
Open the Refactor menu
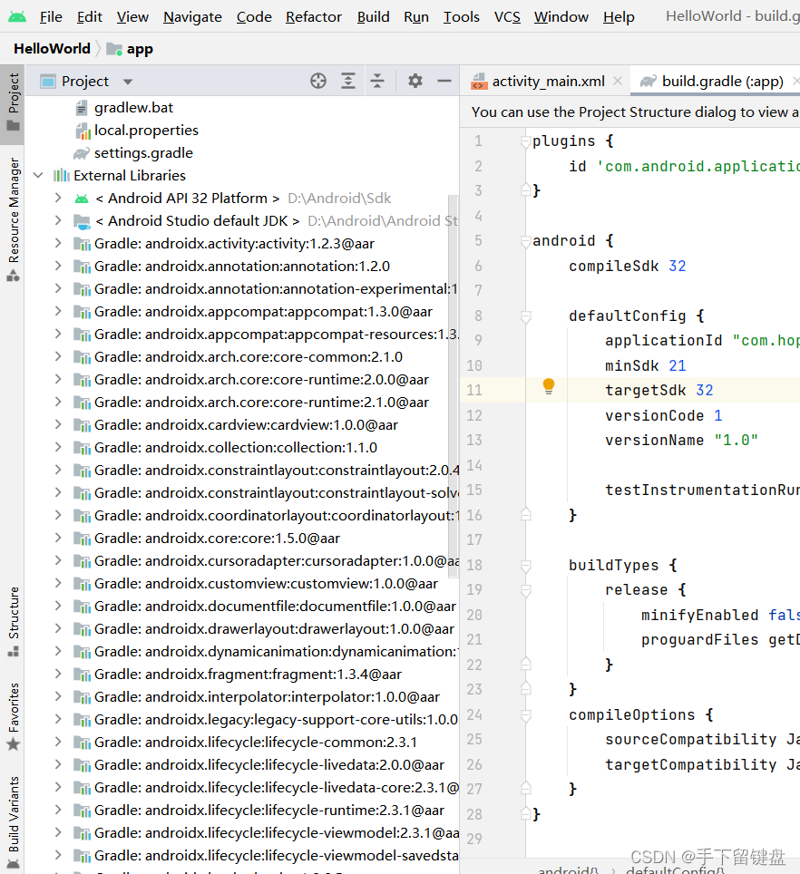click(314, 16)
